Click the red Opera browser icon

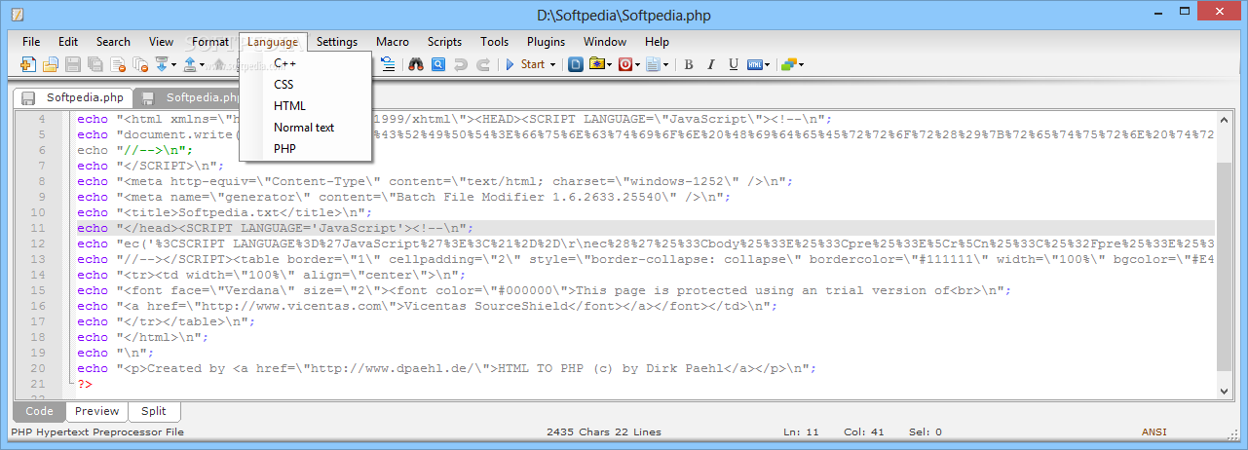pyautogui.click(x=625, y=65)
